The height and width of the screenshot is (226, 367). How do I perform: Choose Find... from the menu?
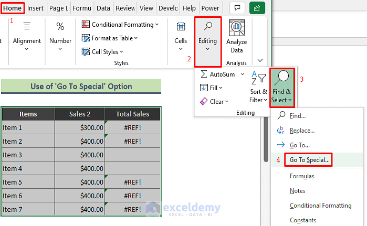click(317, 116)
